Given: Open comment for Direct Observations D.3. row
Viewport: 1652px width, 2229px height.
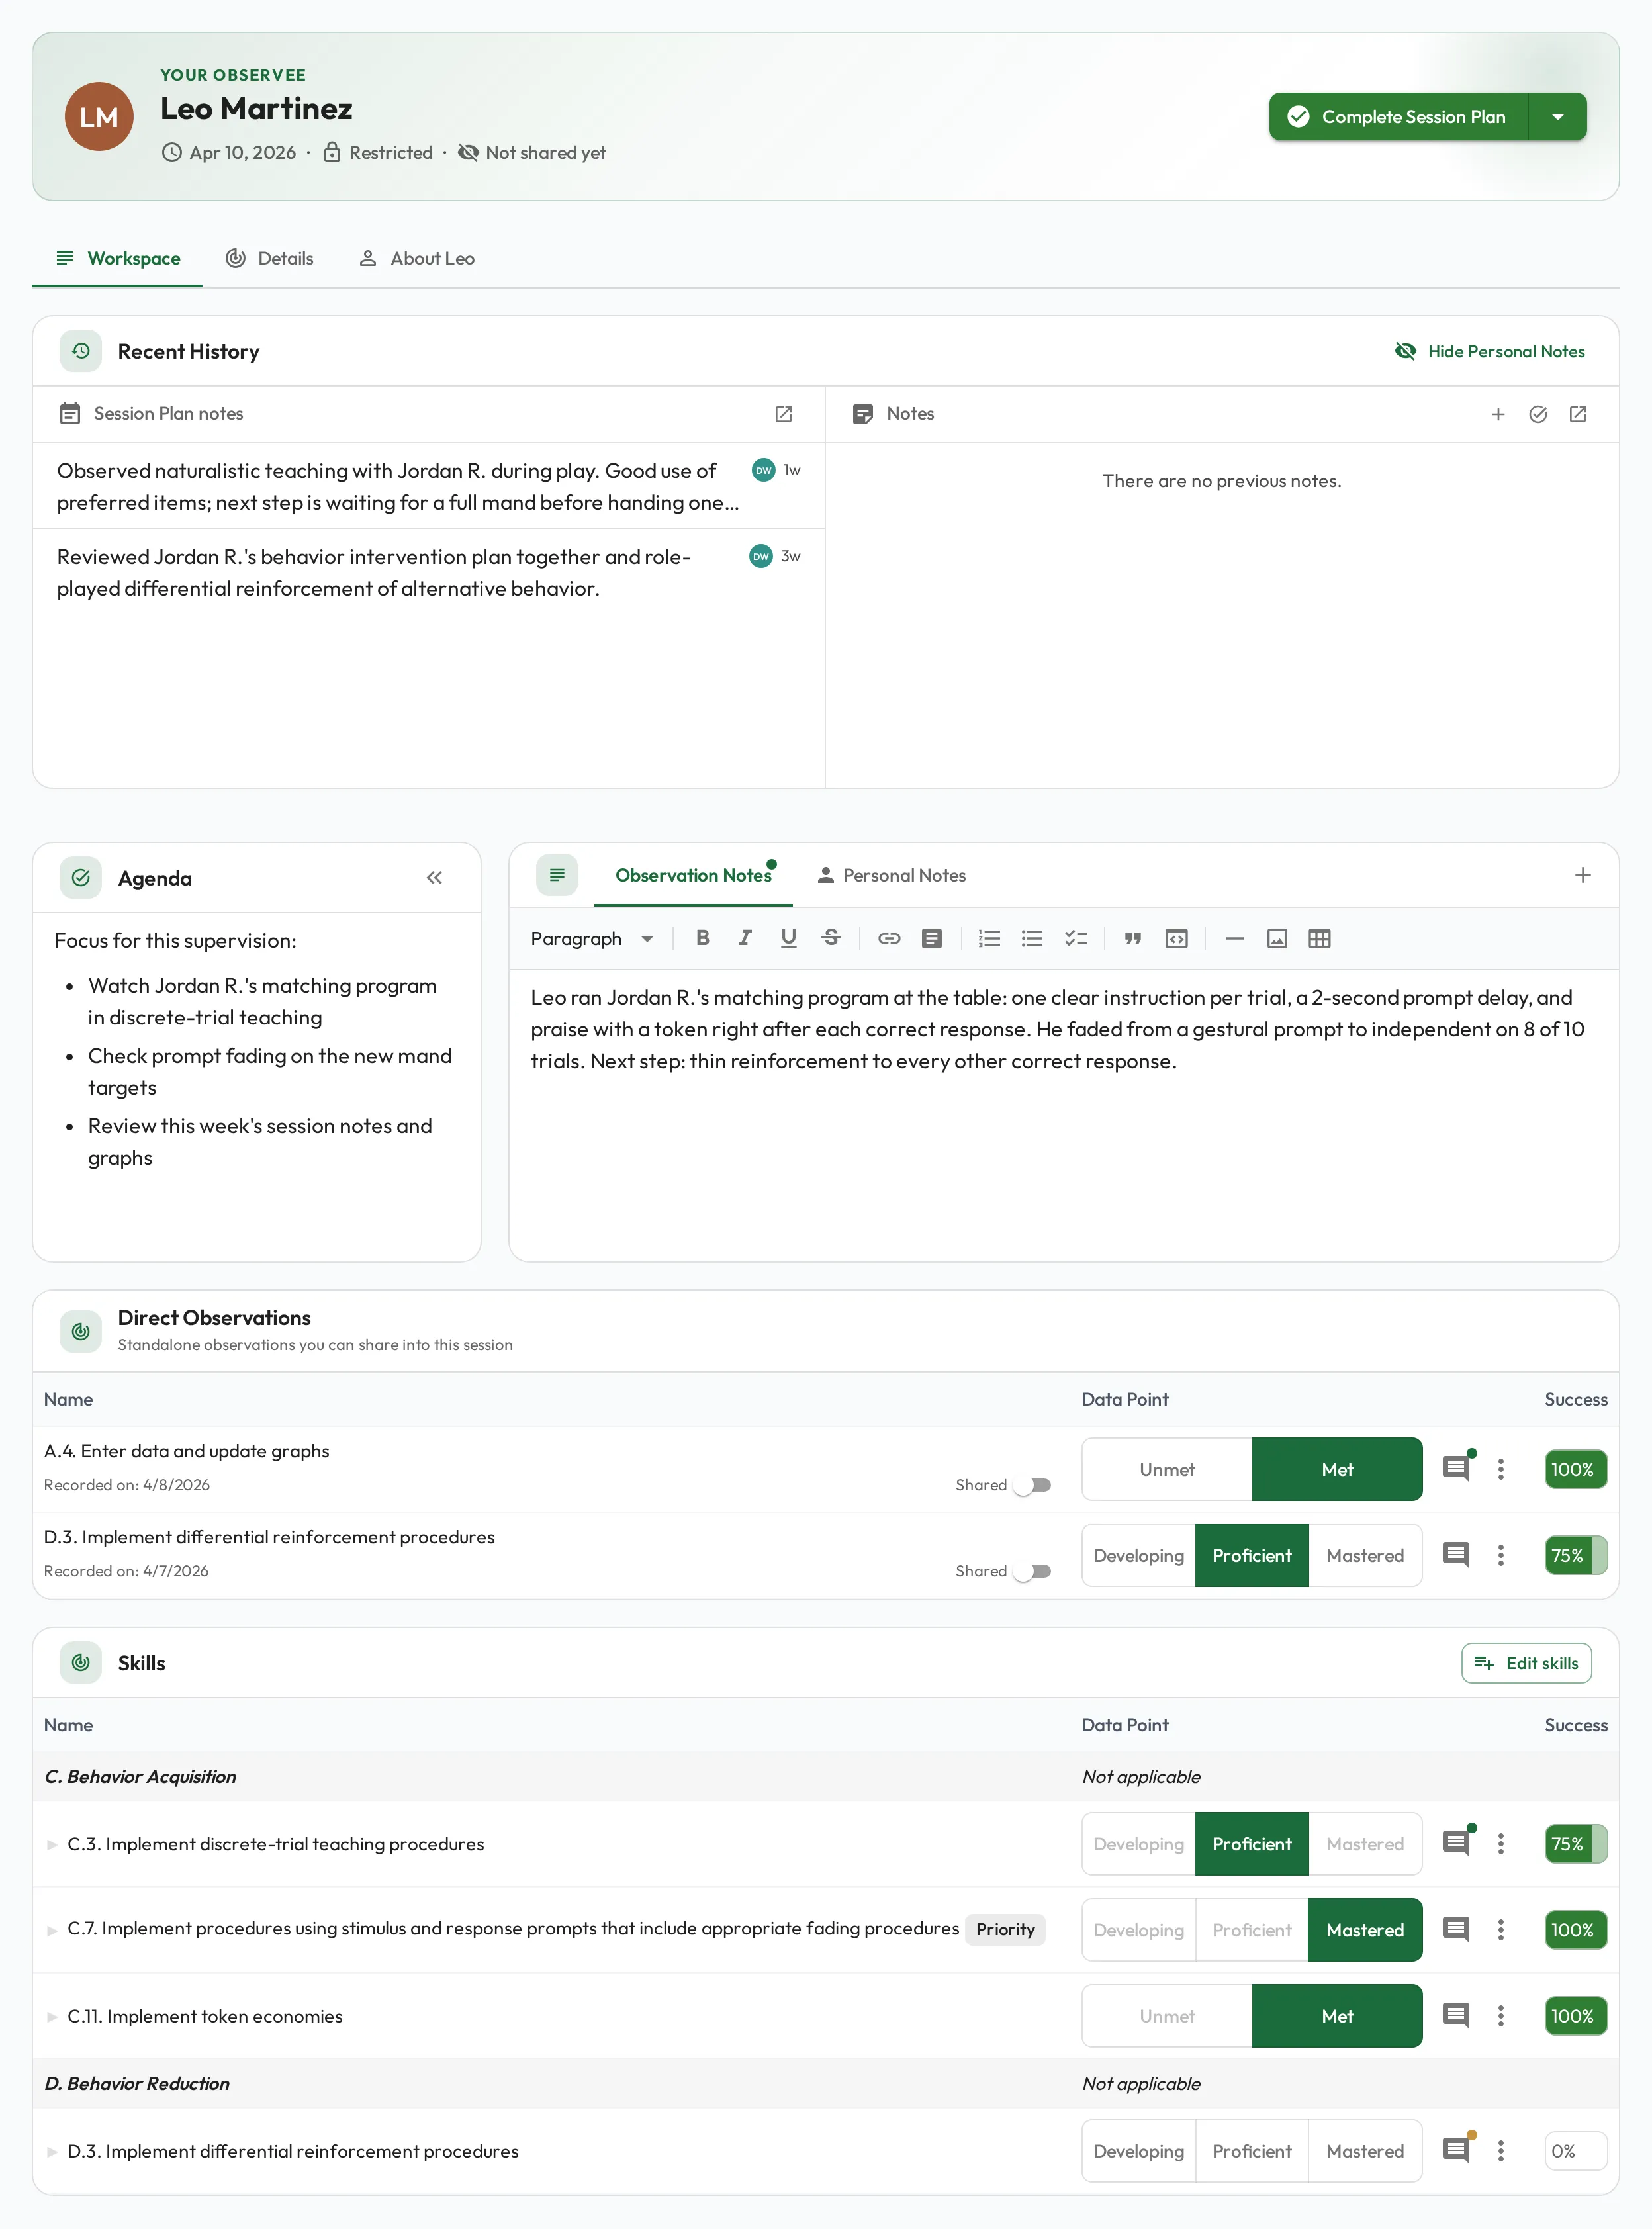Looking at the screenshot, I should click(1456, 1555).
